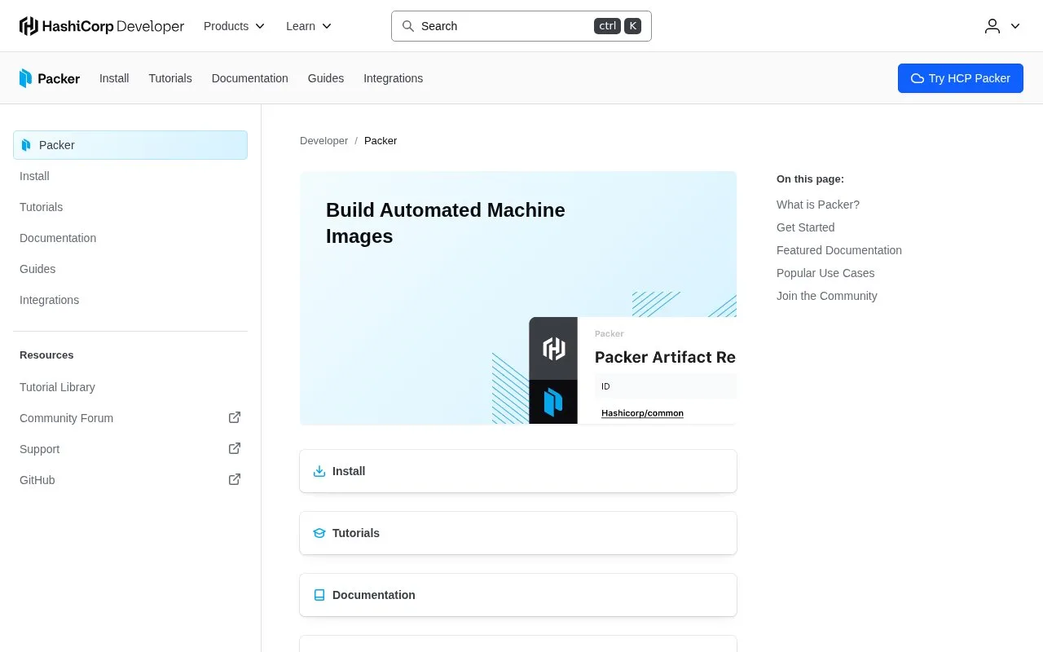Open the Install card
Image resolution: width=1043 pixels, height=652 pixels.
click(518, 471)
